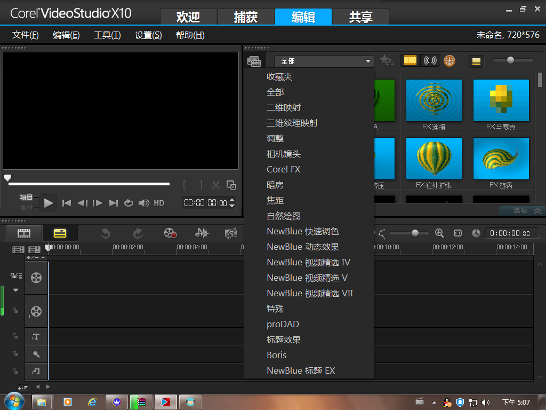Open the sound mixer

[202, 233]
